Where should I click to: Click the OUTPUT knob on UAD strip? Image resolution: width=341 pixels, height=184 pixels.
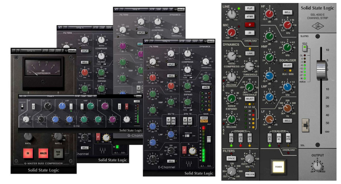tap(317, 166)
